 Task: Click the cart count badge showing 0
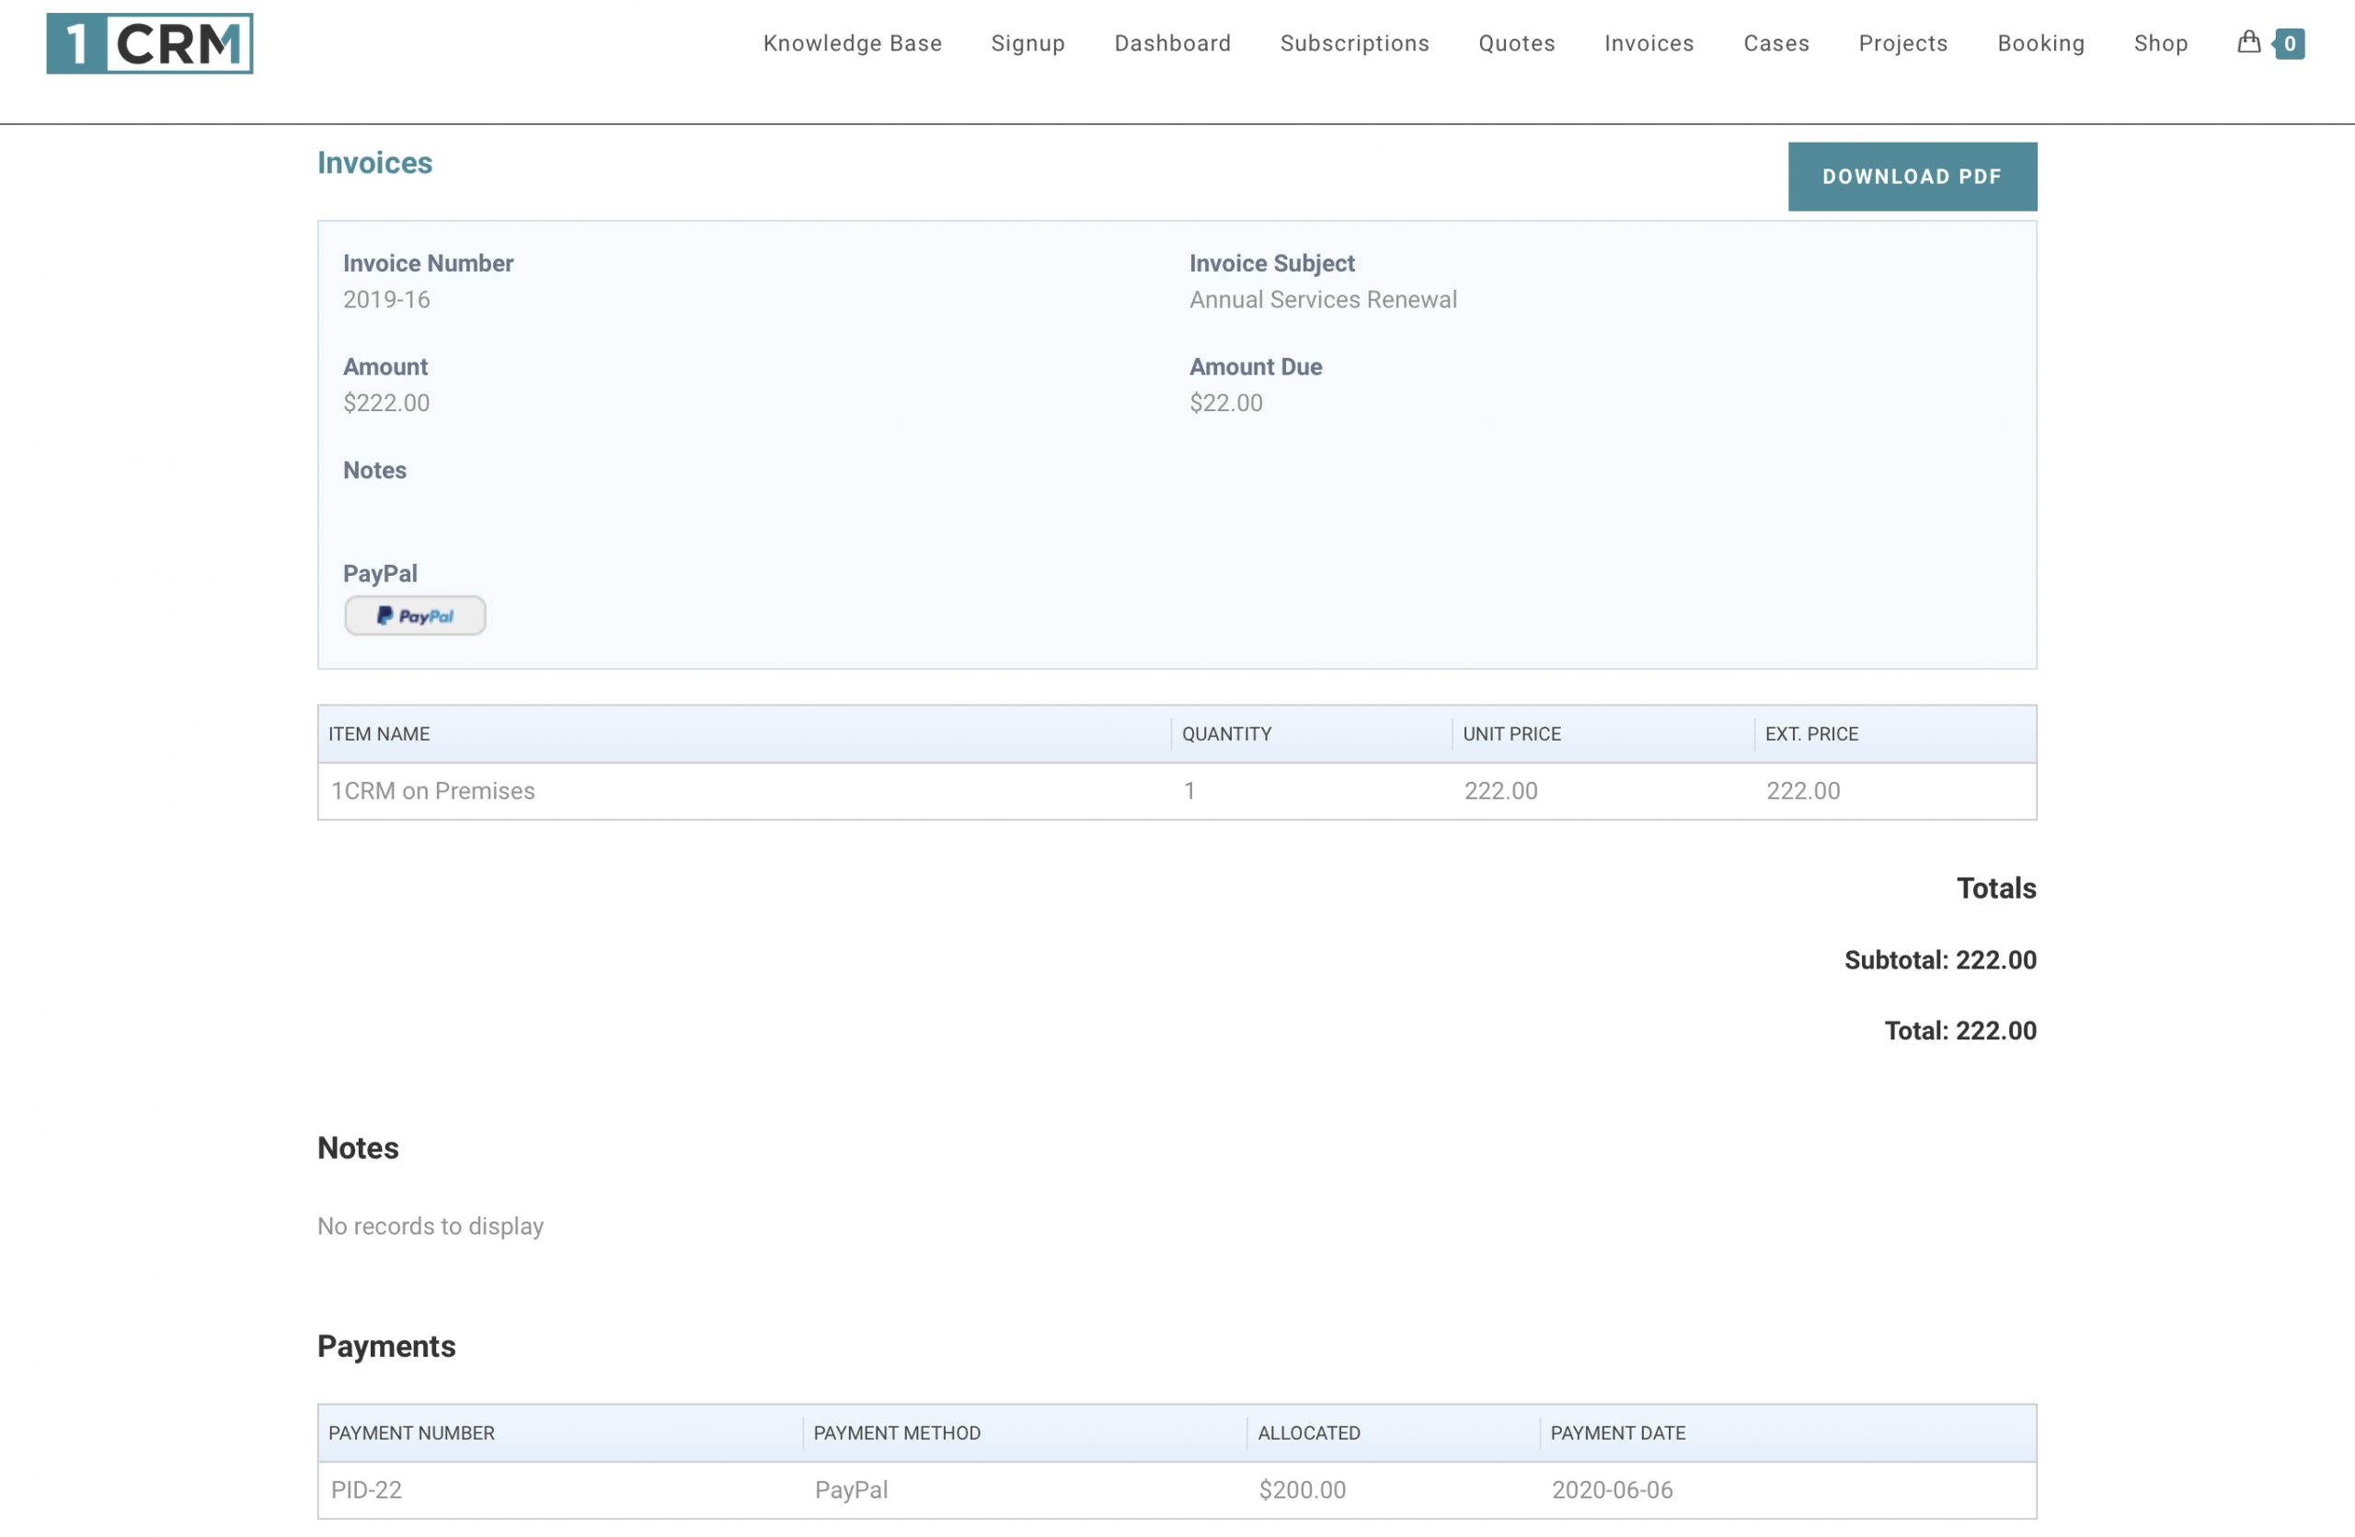tap(2289, 43)
